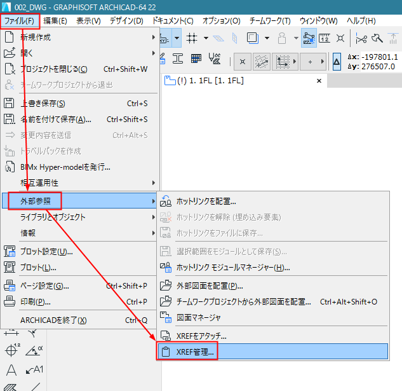Choose 上書き保存(S) in File menu
The width and height of the screenshot is (402, 391).
point(80,104)
